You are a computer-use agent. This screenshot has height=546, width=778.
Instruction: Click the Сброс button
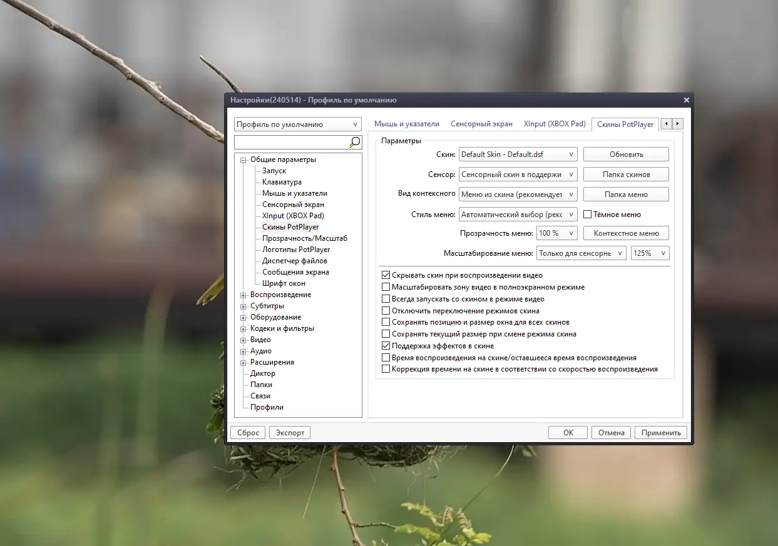(248, 432)
